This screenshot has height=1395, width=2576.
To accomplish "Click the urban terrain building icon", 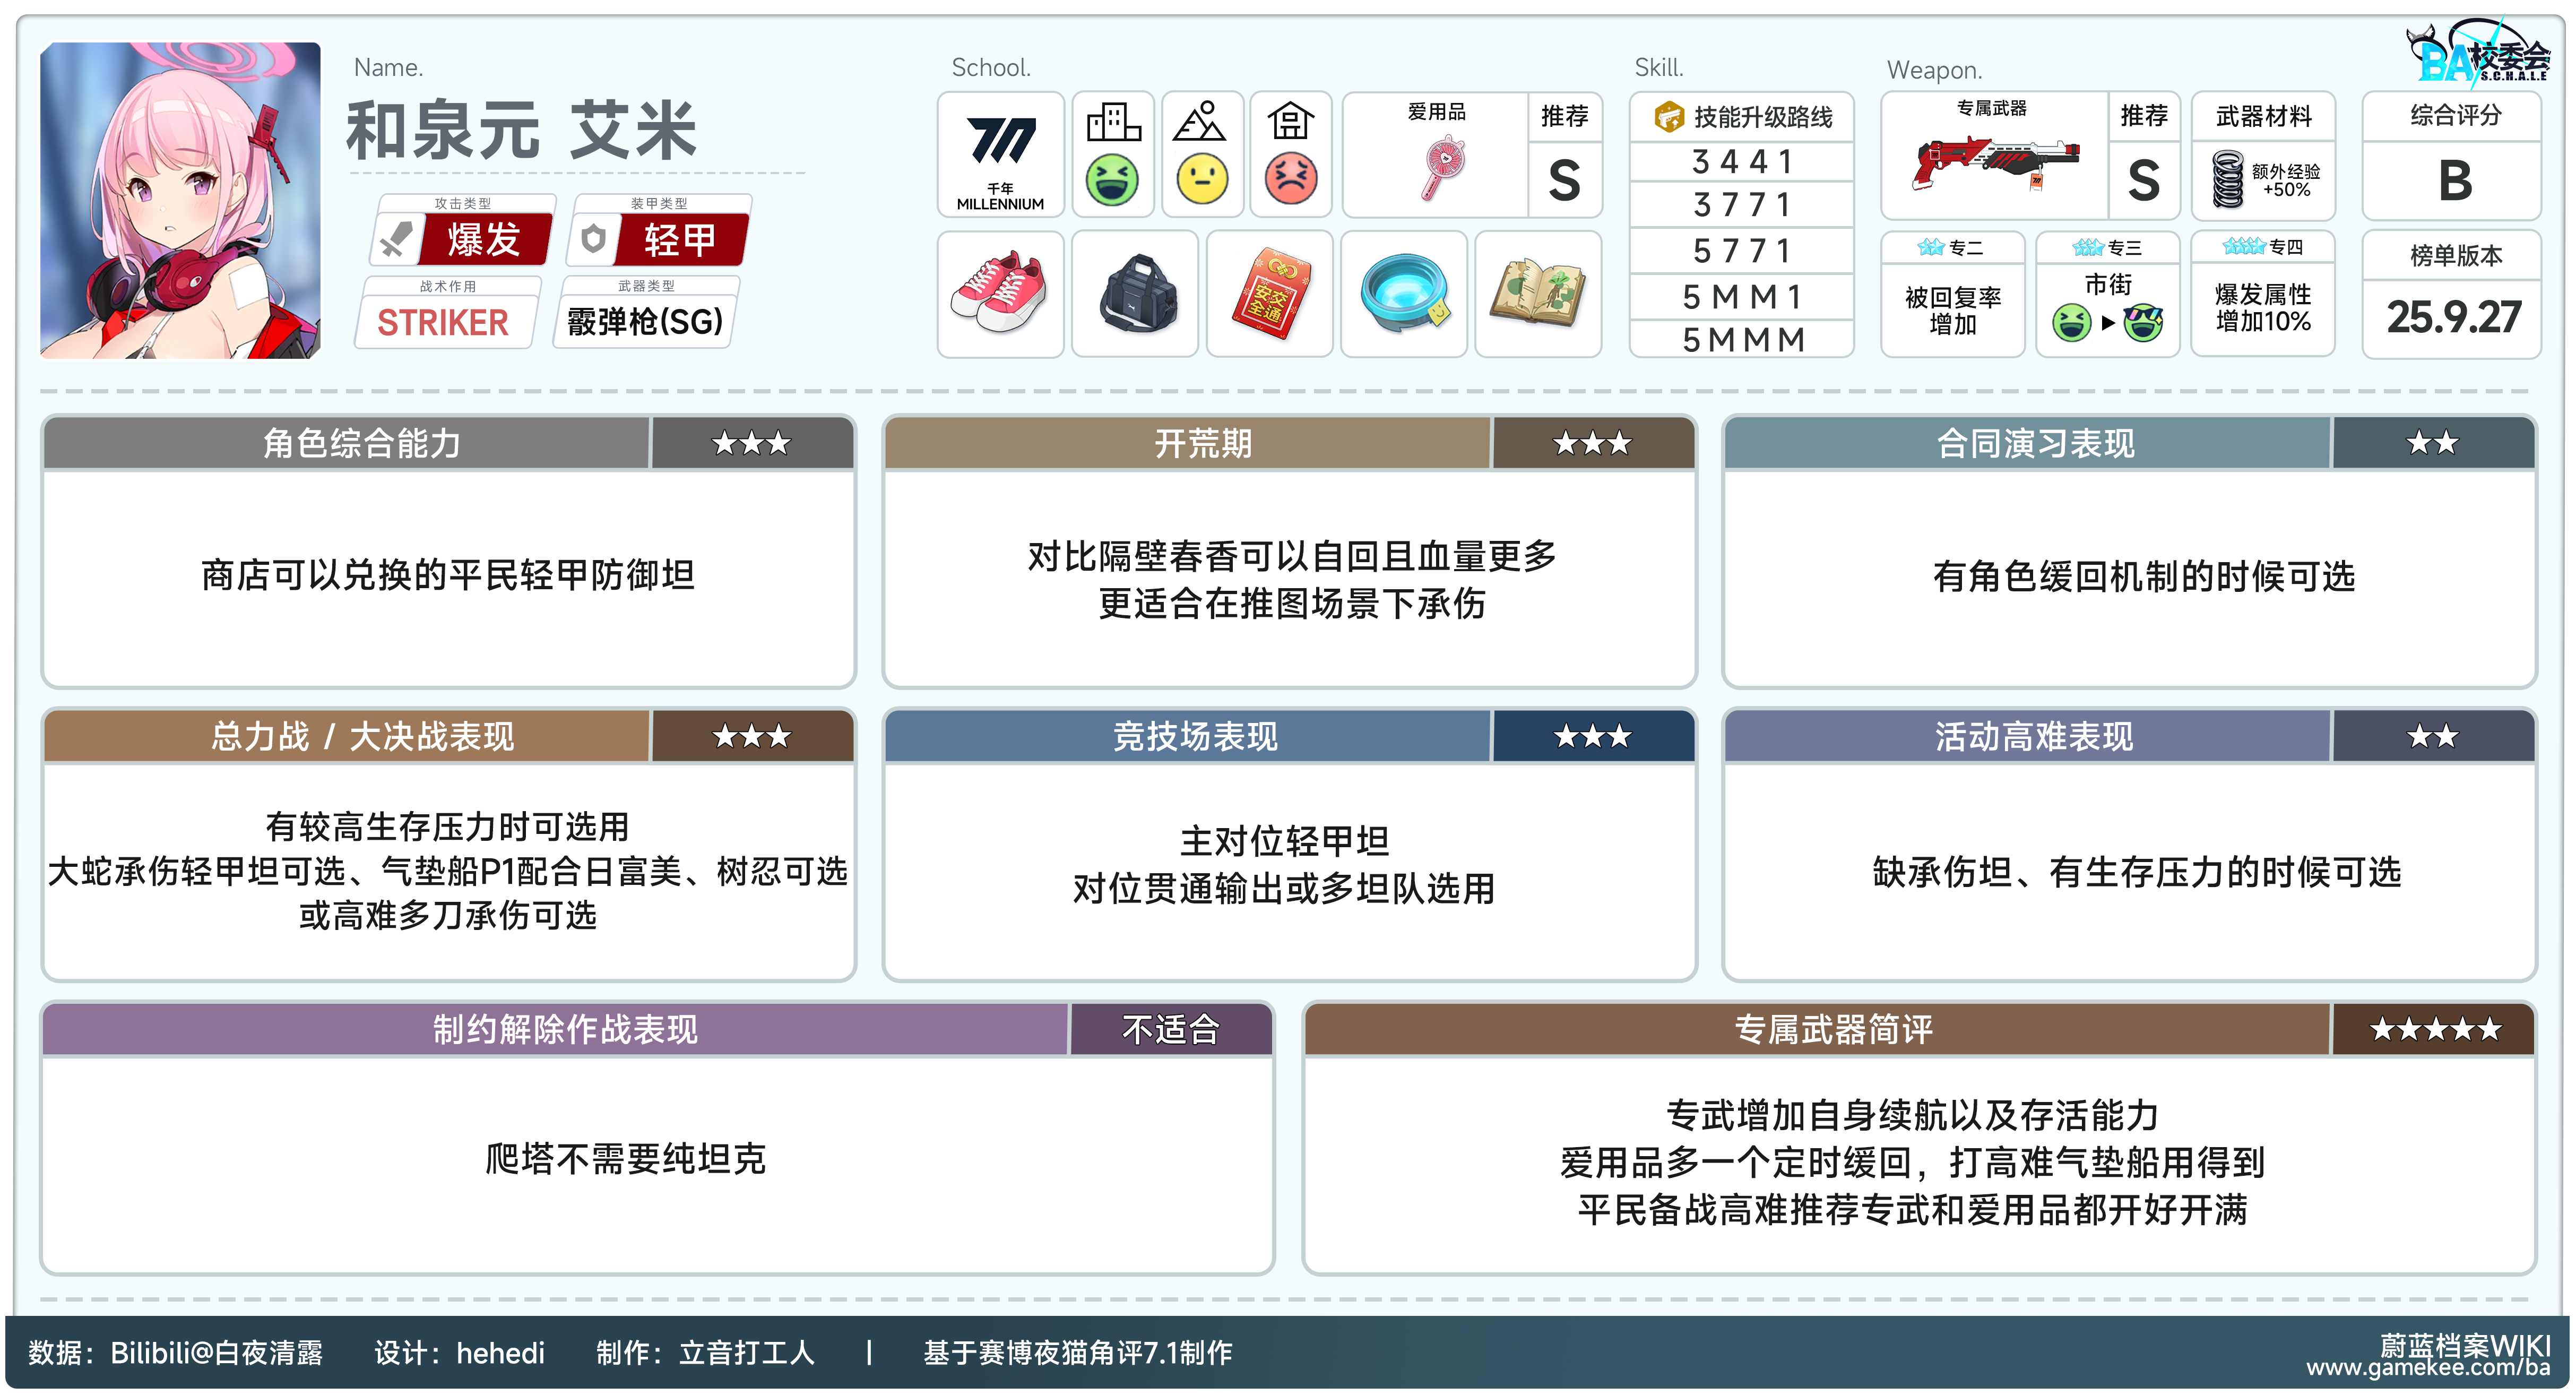I will 1113,123.
